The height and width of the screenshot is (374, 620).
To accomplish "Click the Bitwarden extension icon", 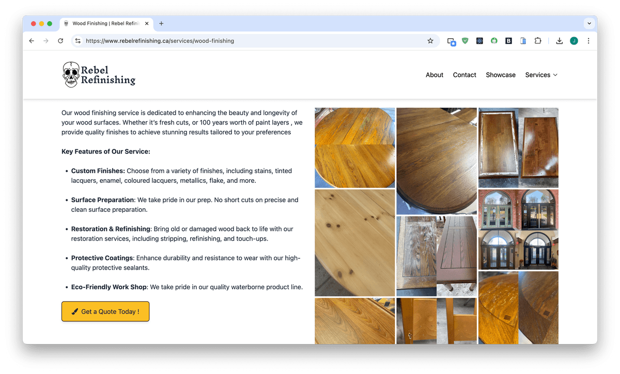I will [x=508, y=40].
